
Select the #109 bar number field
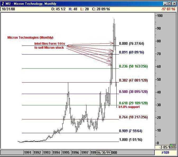click(x=165, y=152)
